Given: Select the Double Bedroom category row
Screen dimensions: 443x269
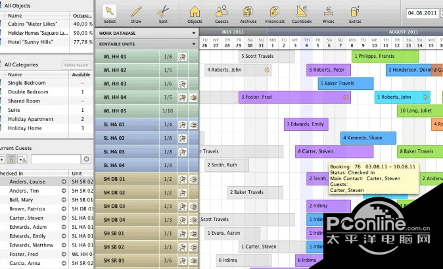Looking at the screenshot, I should (47, 92).
